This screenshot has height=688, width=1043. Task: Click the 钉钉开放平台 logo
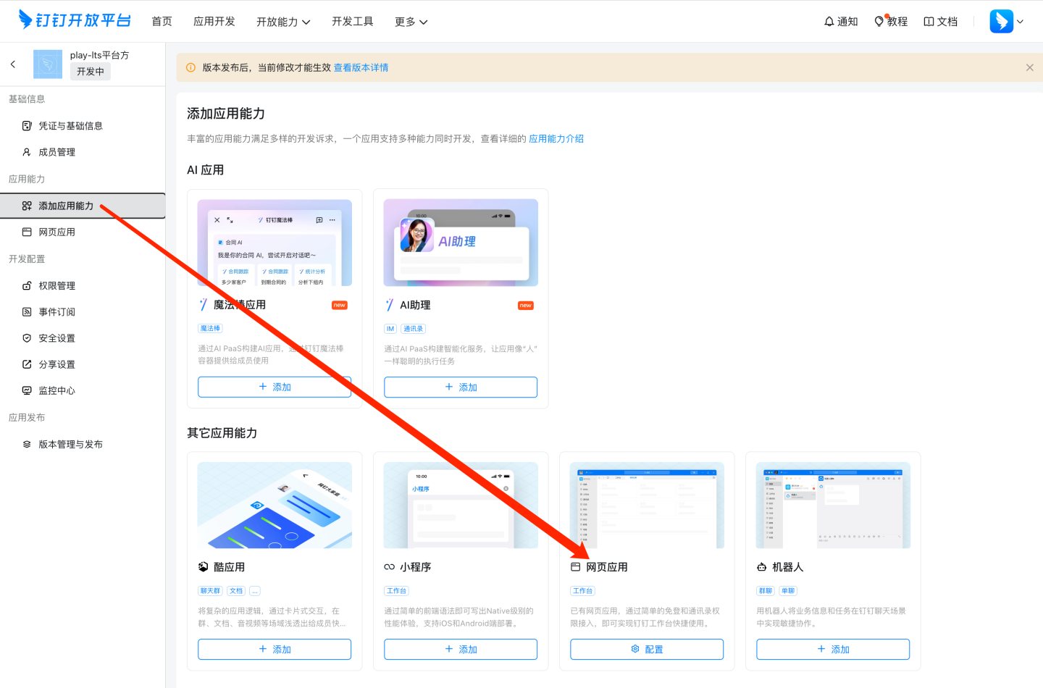click(x=75, y=21)
